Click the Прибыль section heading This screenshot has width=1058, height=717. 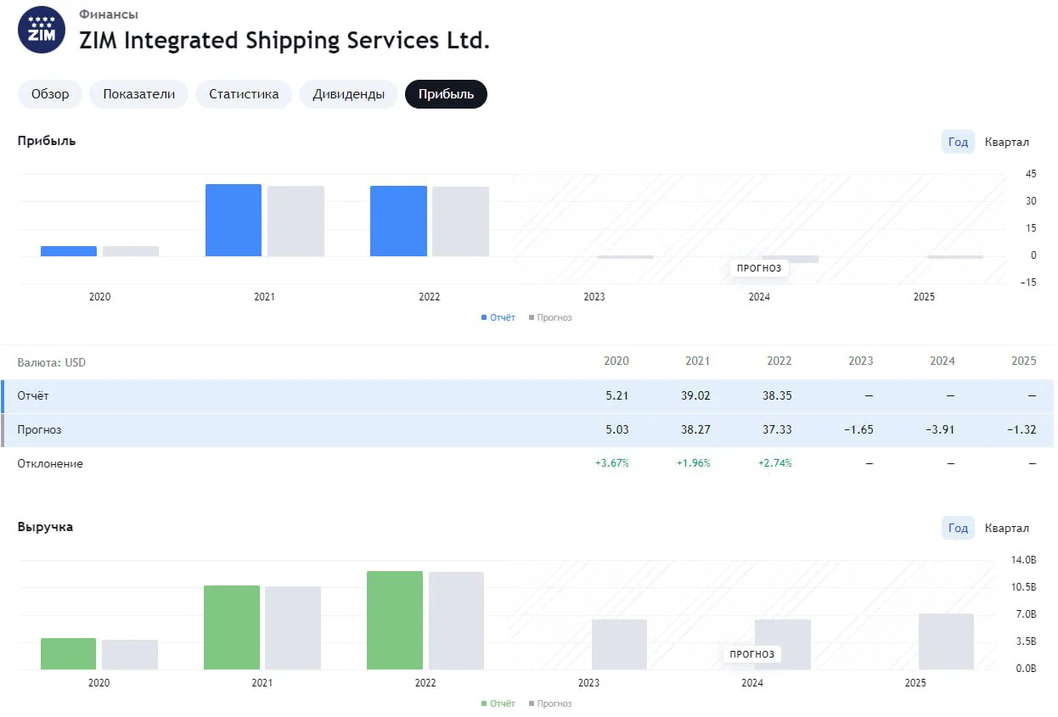(47, 141)
